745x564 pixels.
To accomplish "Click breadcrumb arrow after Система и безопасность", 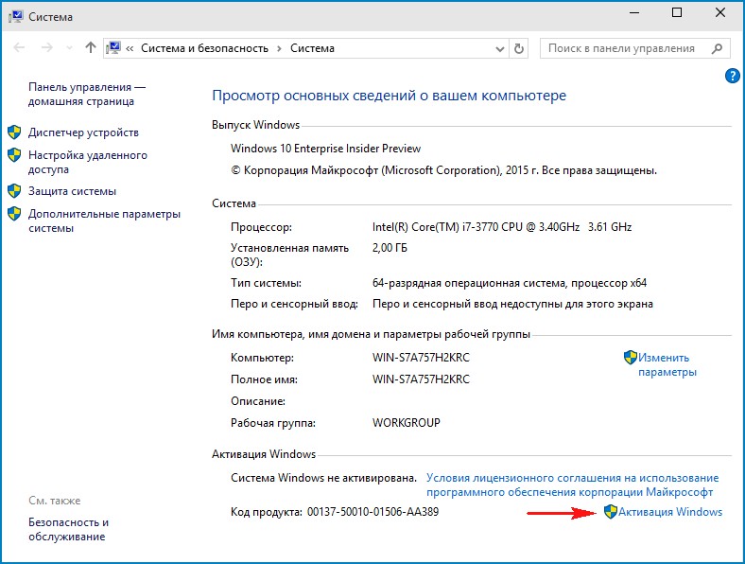I will pos(280,48).
